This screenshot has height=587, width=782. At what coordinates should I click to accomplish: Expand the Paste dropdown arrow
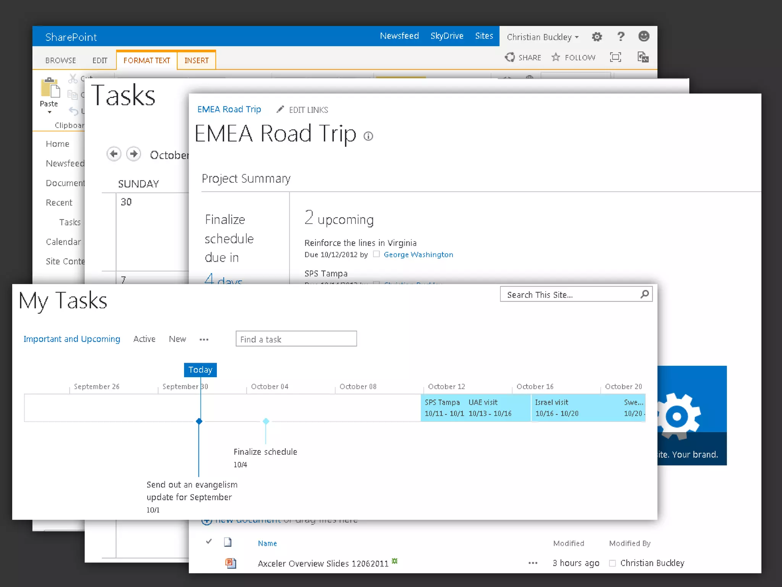tap(49, 112)
